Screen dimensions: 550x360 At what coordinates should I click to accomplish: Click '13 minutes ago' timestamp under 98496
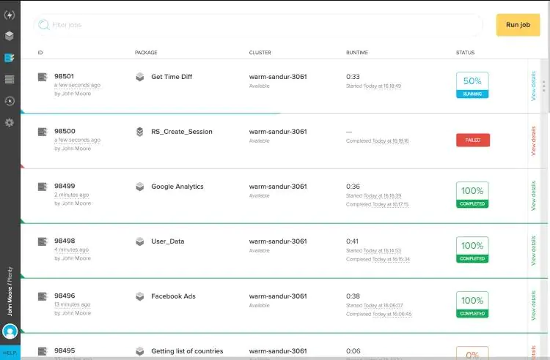pos(73,304)
